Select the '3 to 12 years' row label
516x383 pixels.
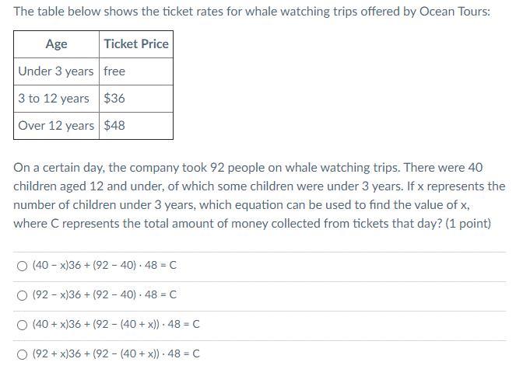[x=54, y=99]
